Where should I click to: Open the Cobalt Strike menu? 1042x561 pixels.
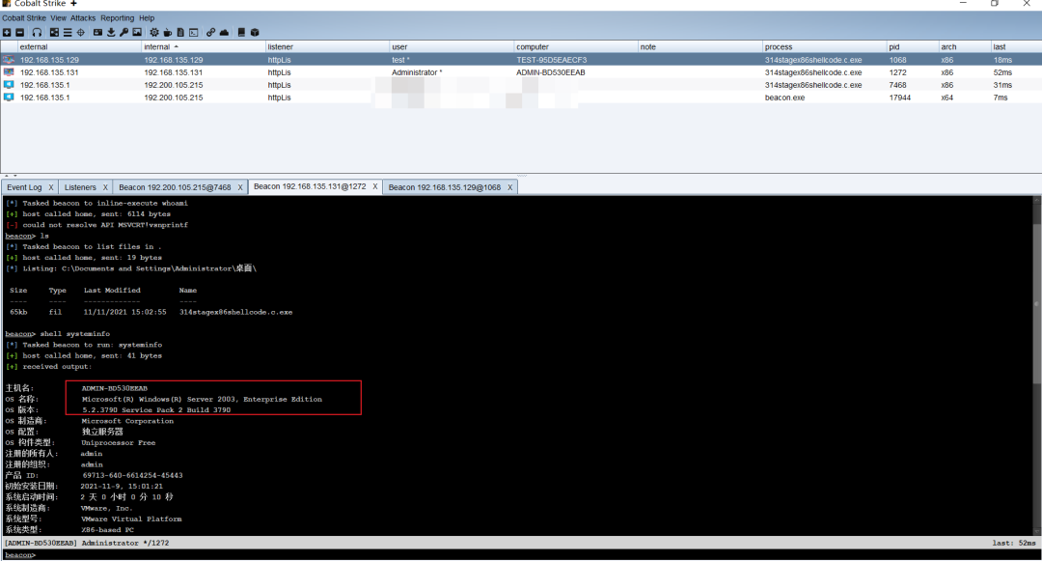[x=24, y=18]
